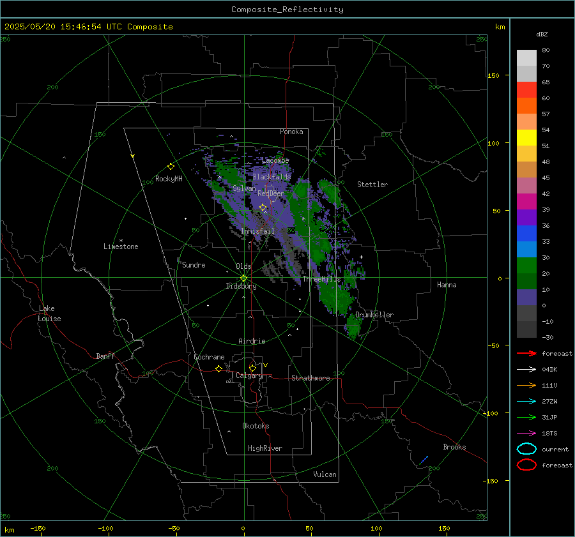Select the light gray 70-80 dBZ swatch

(x=526, y=57)
